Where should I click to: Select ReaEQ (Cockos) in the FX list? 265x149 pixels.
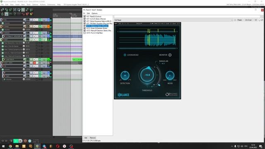coord(94,17)
